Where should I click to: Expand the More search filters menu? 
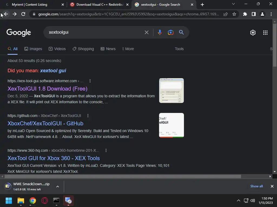(x=128, y=49)
